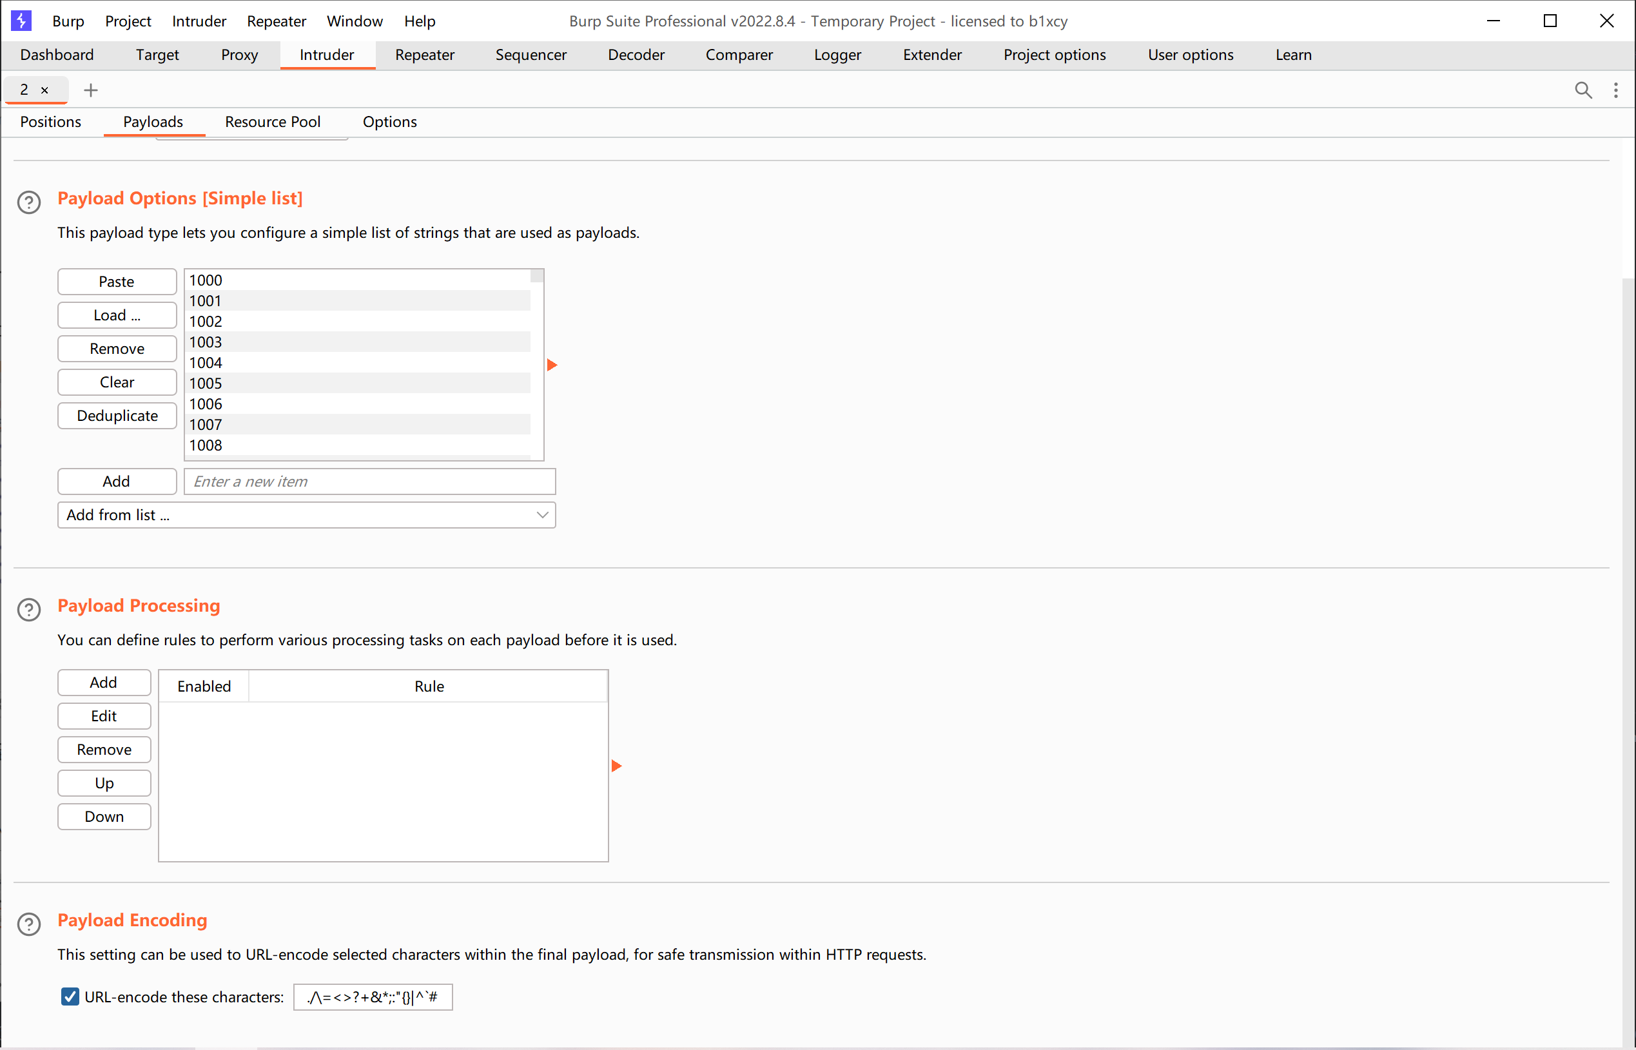Select payload 1007 in the list
1636x1050 pixels.
click(x=358, y=425)
